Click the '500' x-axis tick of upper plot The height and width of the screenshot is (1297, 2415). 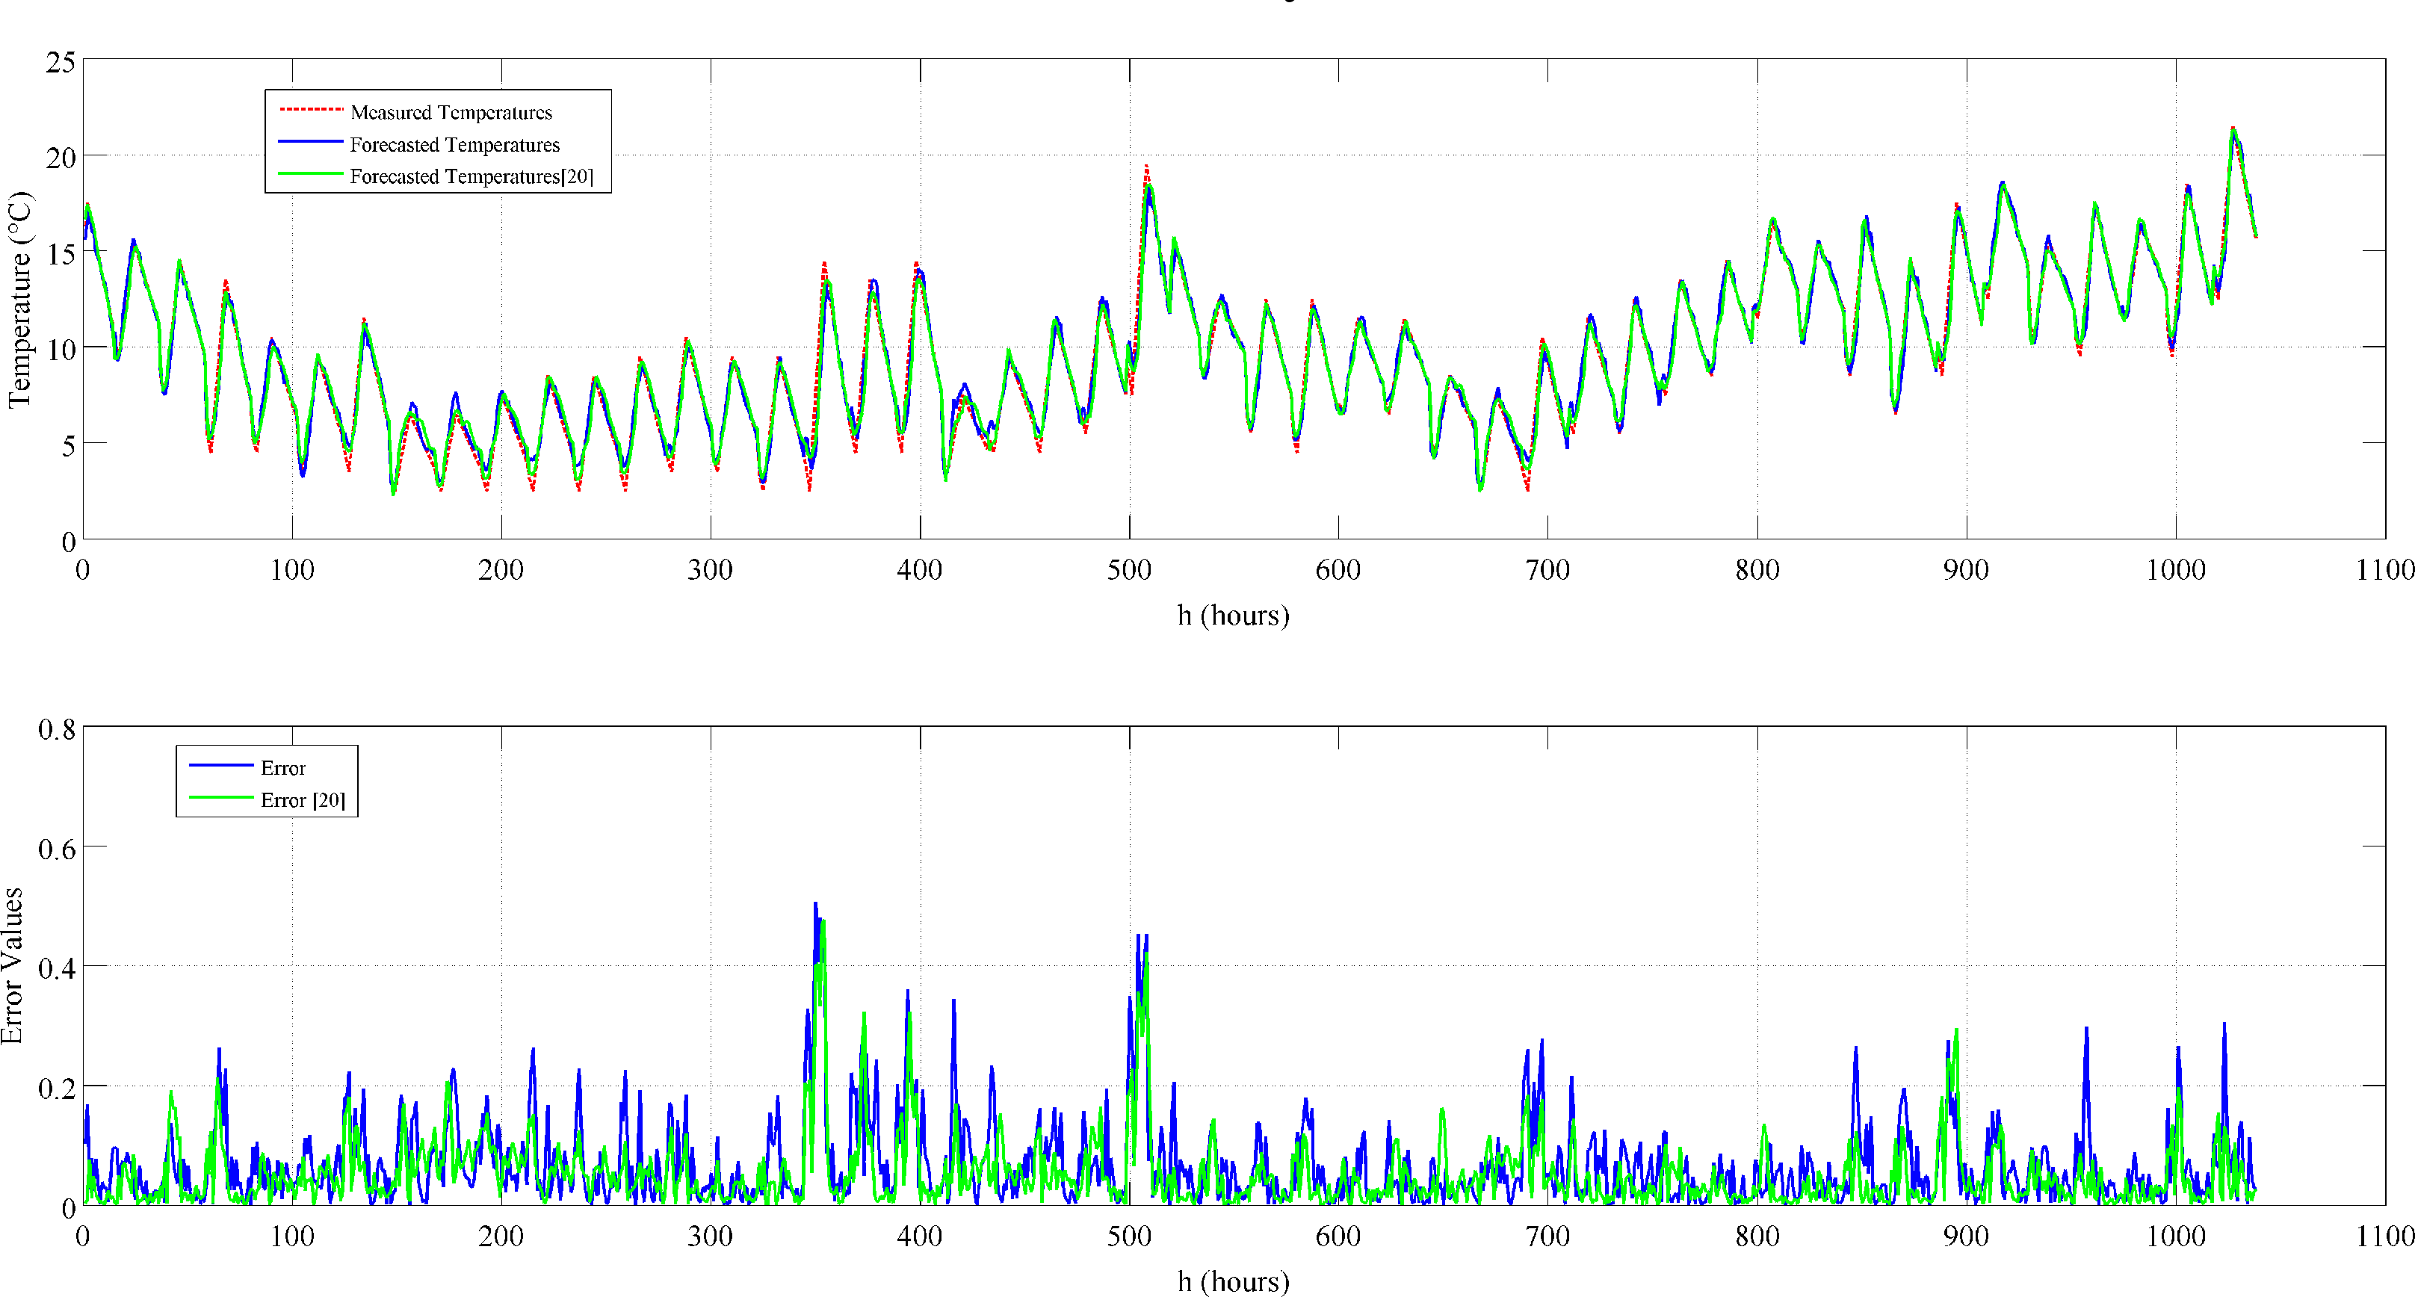click(x=1129, y=569)
